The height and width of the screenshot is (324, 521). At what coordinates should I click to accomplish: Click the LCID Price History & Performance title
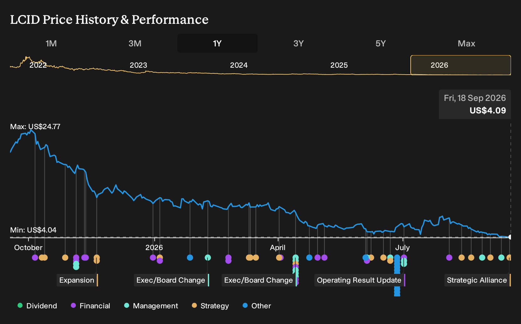(109, 20)
